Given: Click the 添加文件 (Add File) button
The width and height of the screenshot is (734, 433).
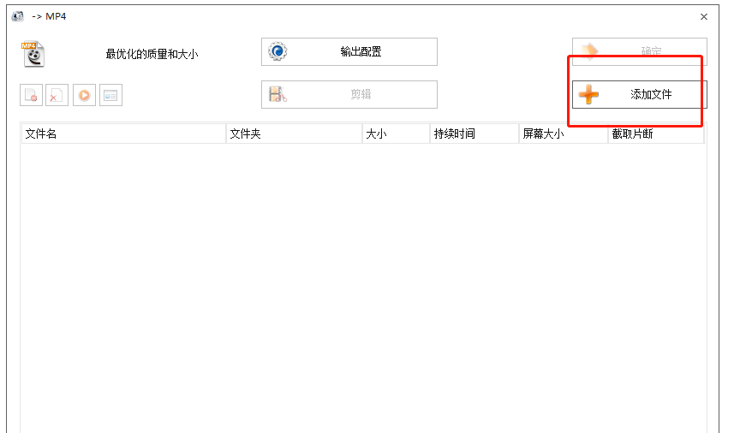Looking at the screenshot, I should [639, 94].
